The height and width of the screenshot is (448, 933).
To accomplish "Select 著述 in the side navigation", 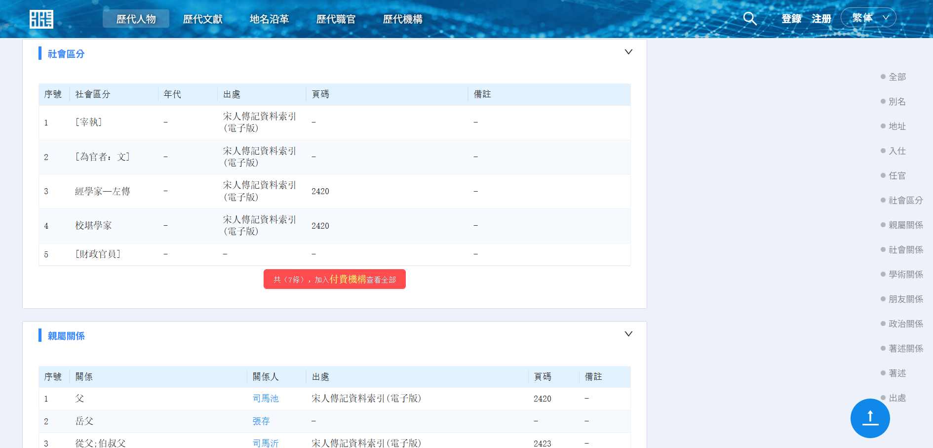I will click(x=897, y=373).
